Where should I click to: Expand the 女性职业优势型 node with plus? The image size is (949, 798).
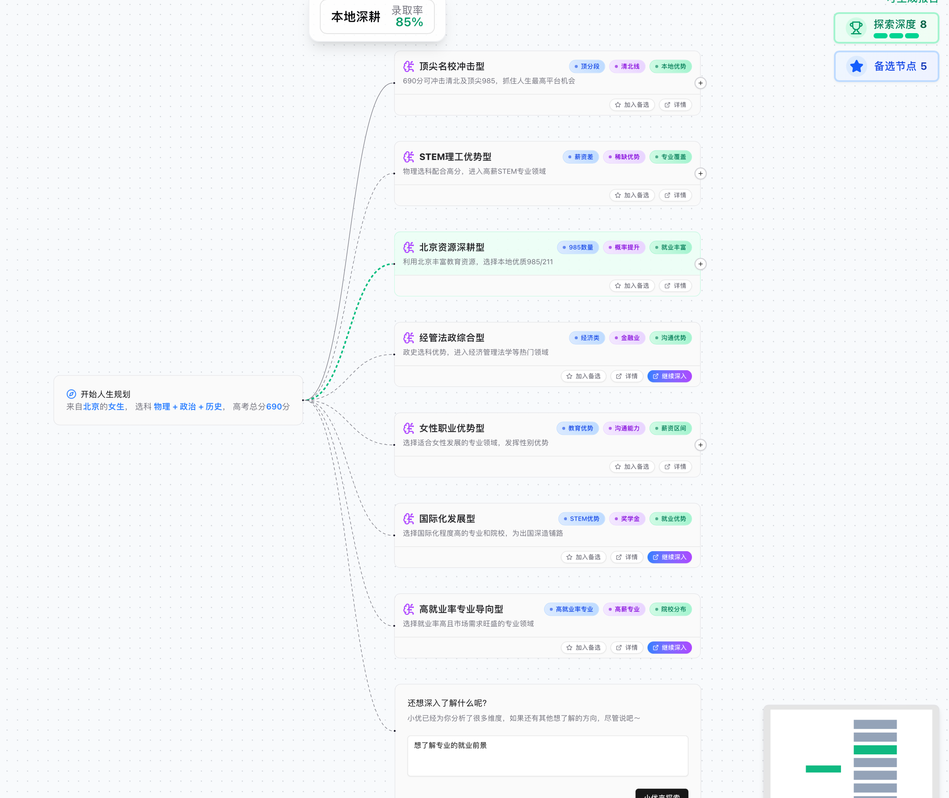(x=701, y=445)
